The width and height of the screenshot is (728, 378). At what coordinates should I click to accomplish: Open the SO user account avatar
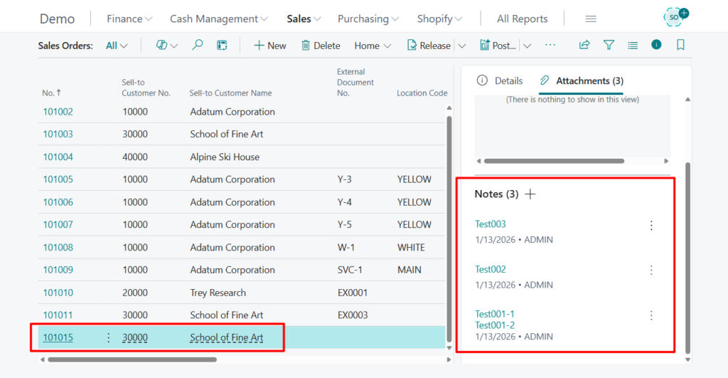(x=675, y=17)
